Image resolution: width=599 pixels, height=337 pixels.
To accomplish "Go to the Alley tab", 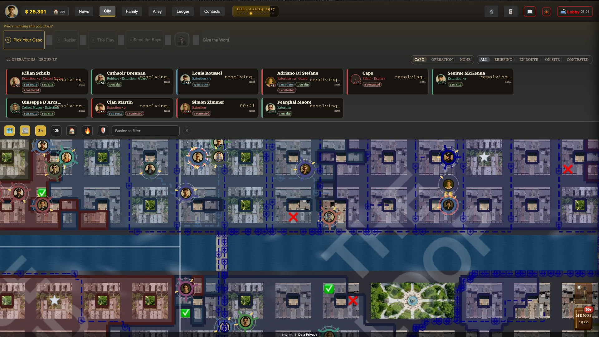I will pos(157,12).
